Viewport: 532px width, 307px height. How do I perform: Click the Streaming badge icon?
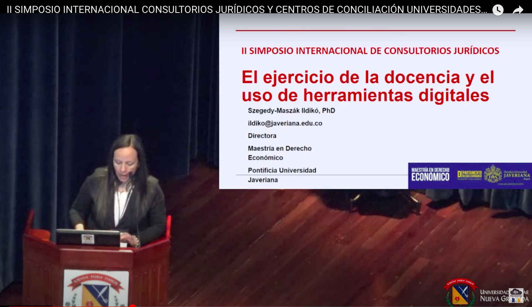(516, 296)
